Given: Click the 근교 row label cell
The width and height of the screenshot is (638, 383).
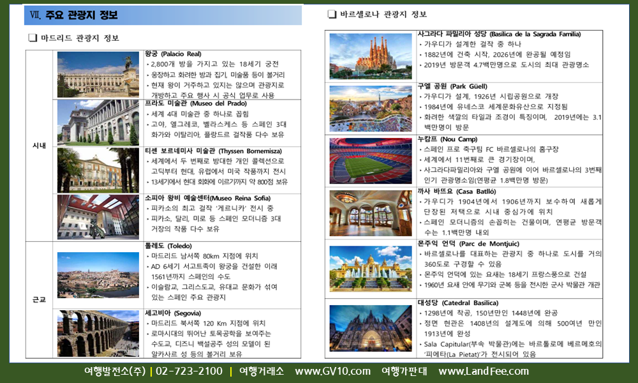Looking at the screenshot, I should coord(40,299).
